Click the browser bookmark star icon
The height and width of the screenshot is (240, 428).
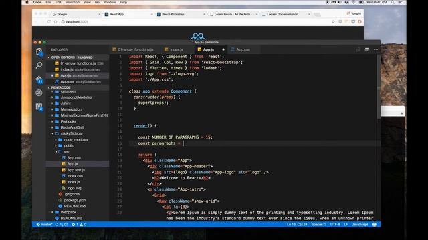tap(333, 22)
